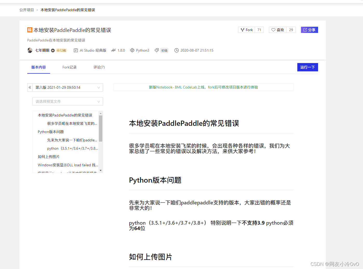363x269 pixels.
Task: Click the 2020-08-07 21:51:15 timestamp
Action: point(197,50)
